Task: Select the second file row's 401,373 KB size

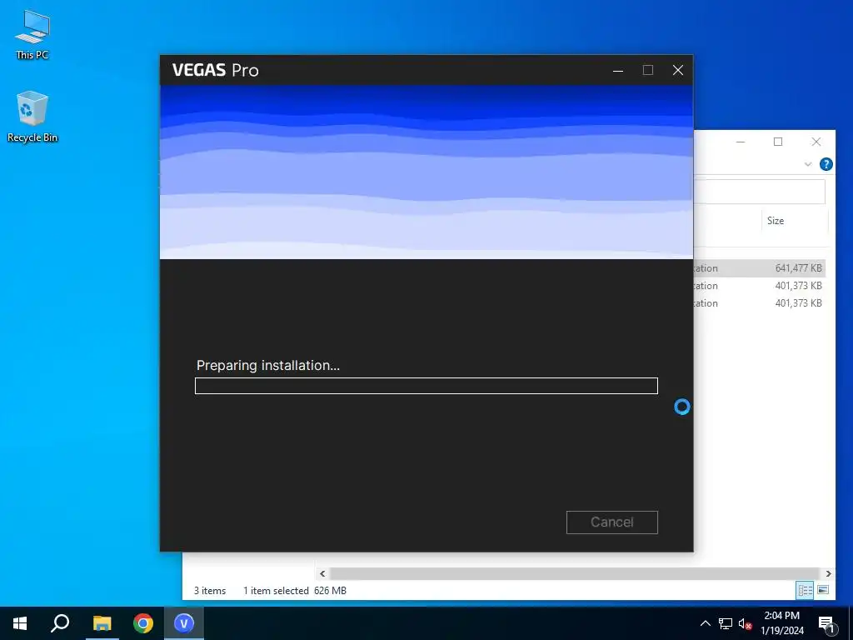Action: point(798,286)
